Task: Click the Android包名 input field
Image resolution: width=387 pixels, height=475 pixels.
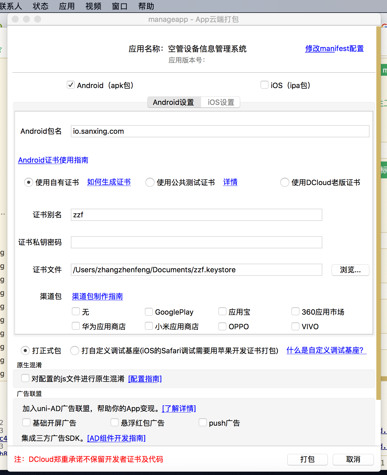Action: point(220,131)
